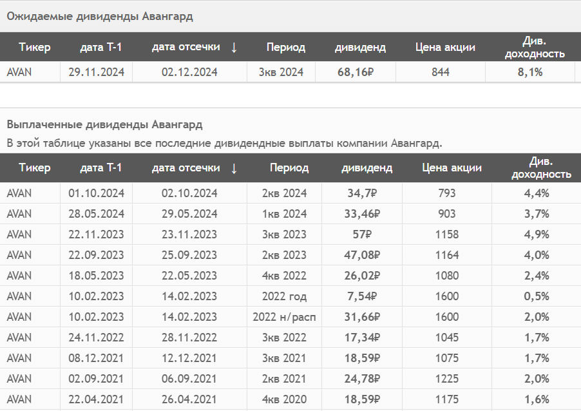Click 'Ожидаемые дивиденды Авангард' heading
581x411 pixels.
tap(100, 17)
